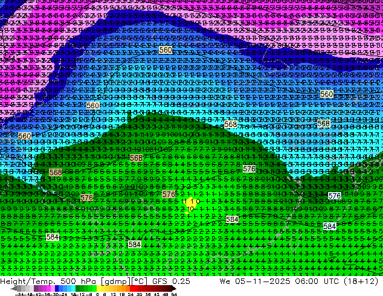Click the dark maroon right arrow end of the color scale
The width and height of the screenshot is (383, 296).
pyautogui.click(x=173, y=288)
